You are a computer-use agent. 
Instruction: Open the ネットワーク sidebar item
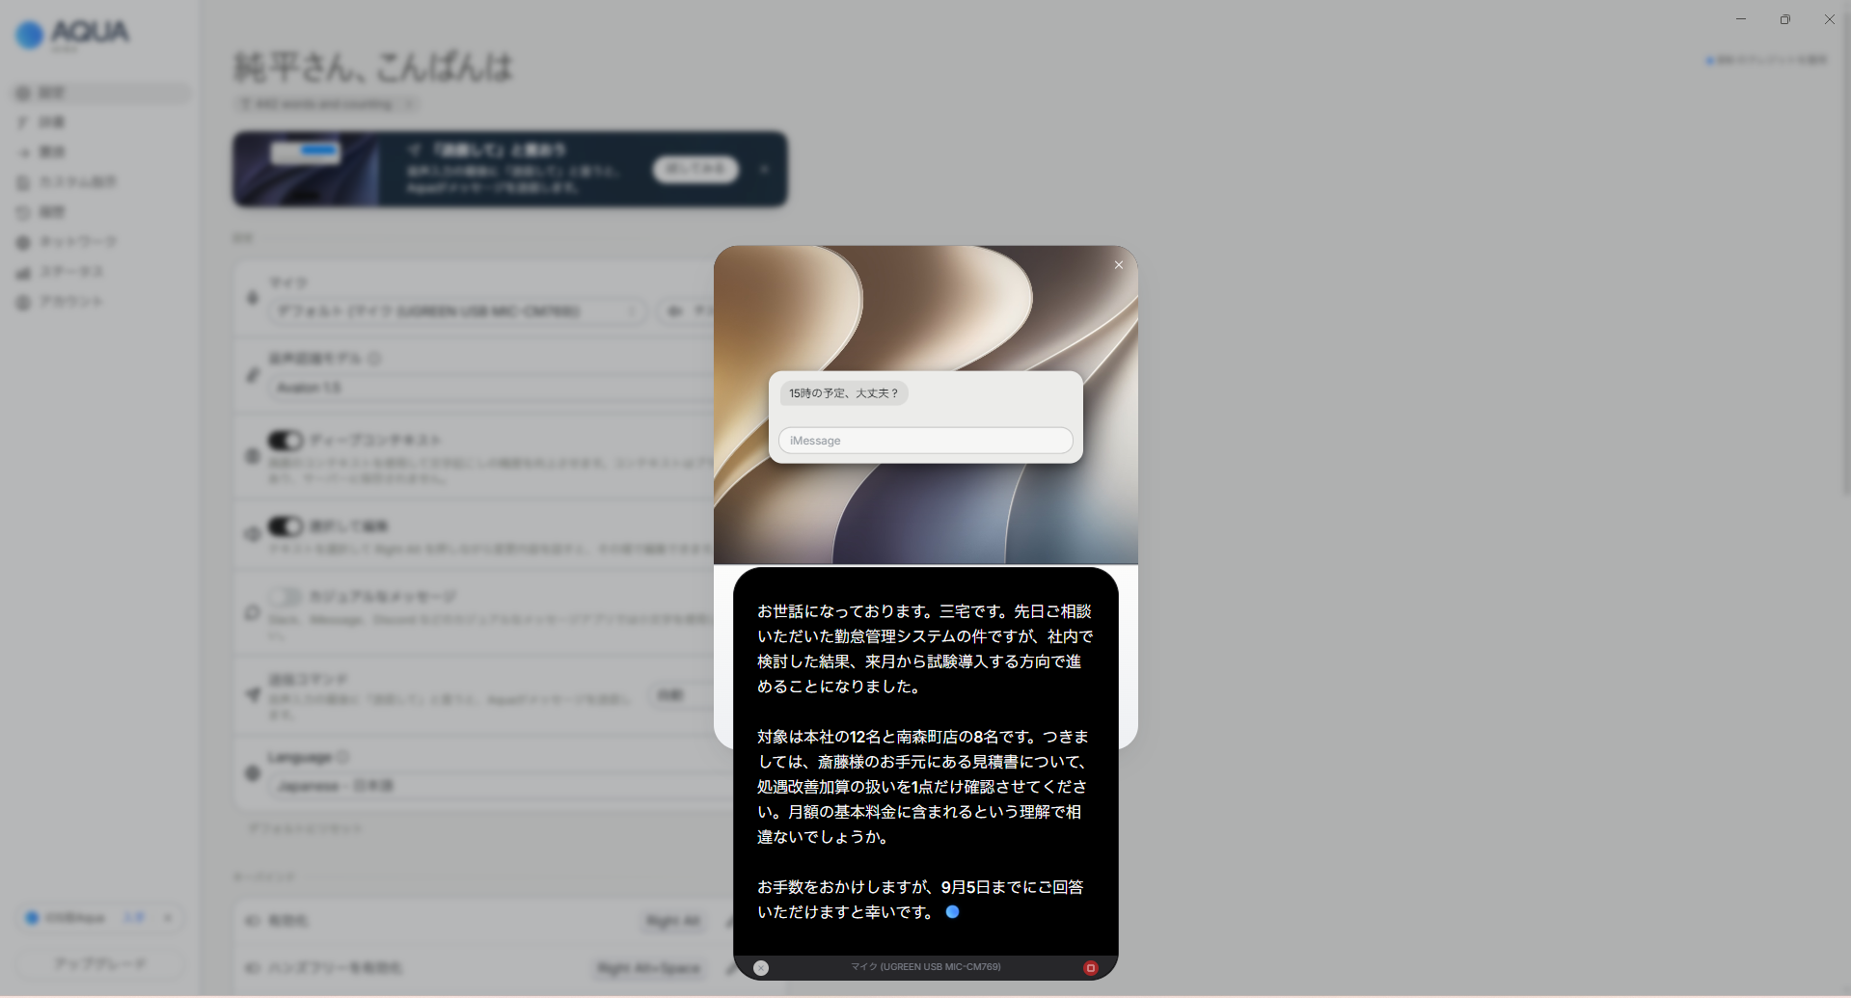[x=100, y=242]
